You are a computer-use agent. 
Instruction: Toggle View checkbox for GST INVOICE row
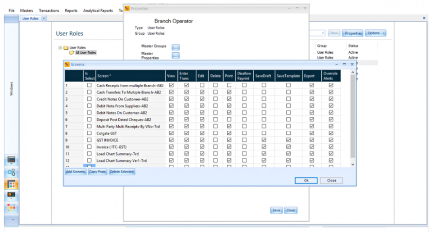pyautogui.click(x=171, y=140)
